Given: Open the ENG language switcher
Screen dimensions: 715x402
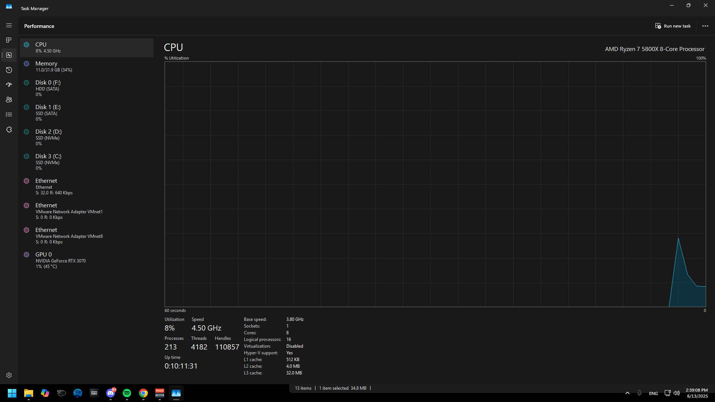Looking at the screenshot, I should [653, 393].
